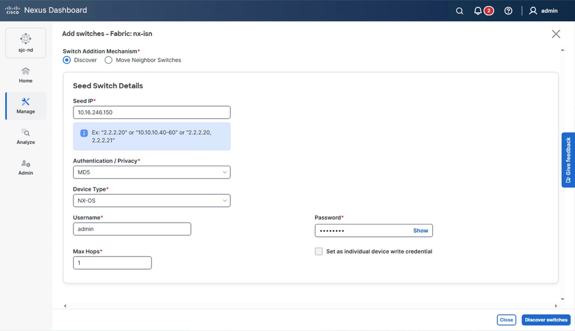Open Analyze in sidebar

pyautogui.click(x=26, y=137)
